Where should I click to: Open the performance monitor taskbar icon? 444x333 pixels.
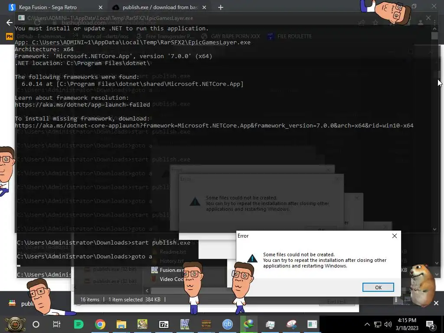270,324
